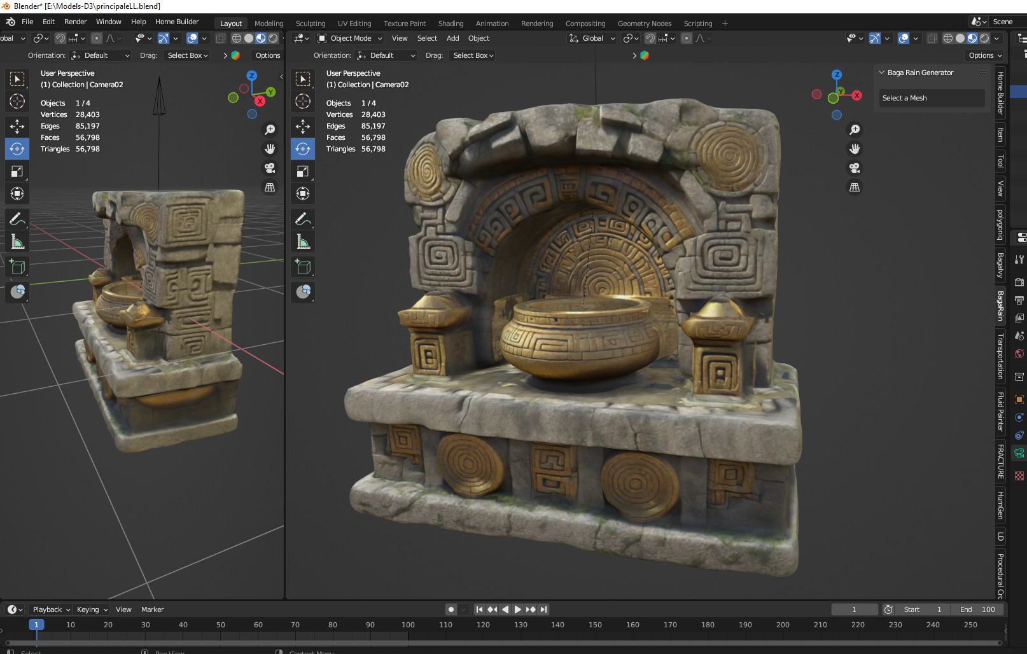Select the Add Cube tool in right viewport
This screenshot has height=654, width=1027.
pyautogui.click(x=303, y=267)
